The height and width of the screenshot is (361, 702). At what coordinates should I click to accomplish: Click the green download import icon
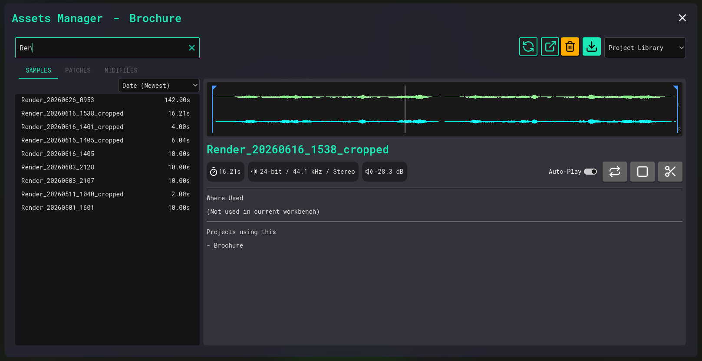(x=592, y=46)
